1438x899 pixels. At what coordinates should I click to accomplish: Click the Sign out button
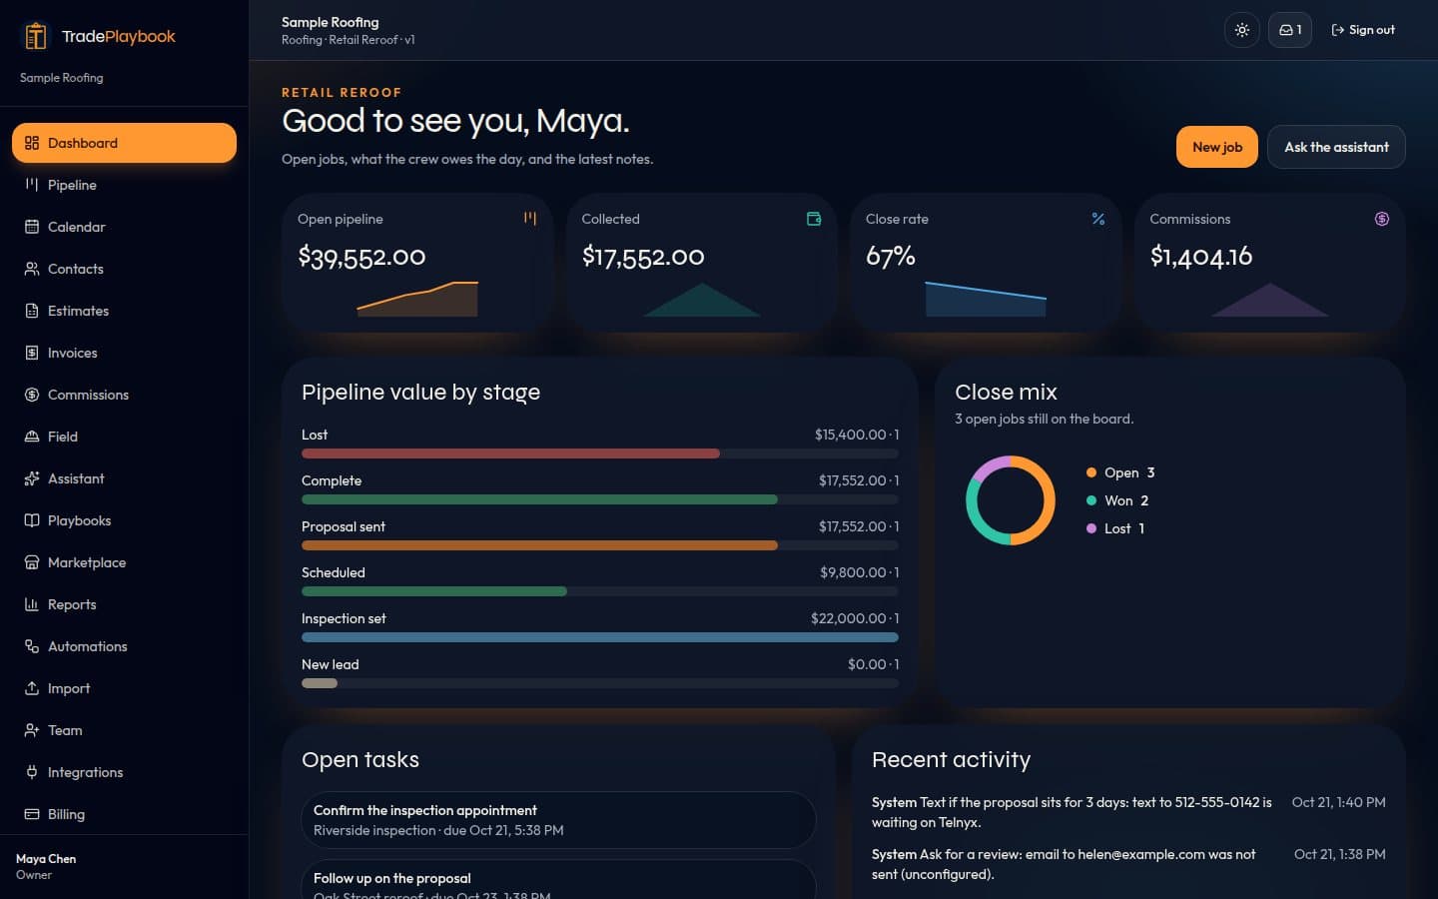(x=1363, y=30)
